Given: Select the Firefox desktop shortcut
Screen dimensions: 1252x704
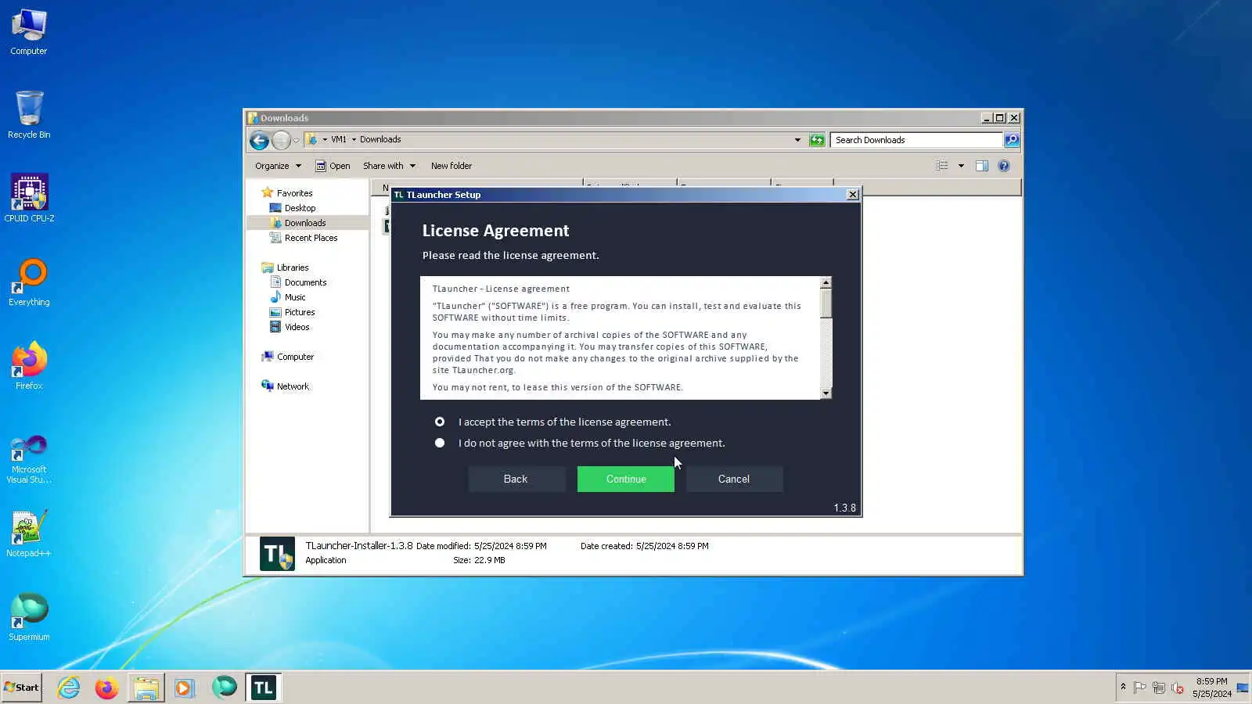Looking at the screenshot, I should pos(29,366).
